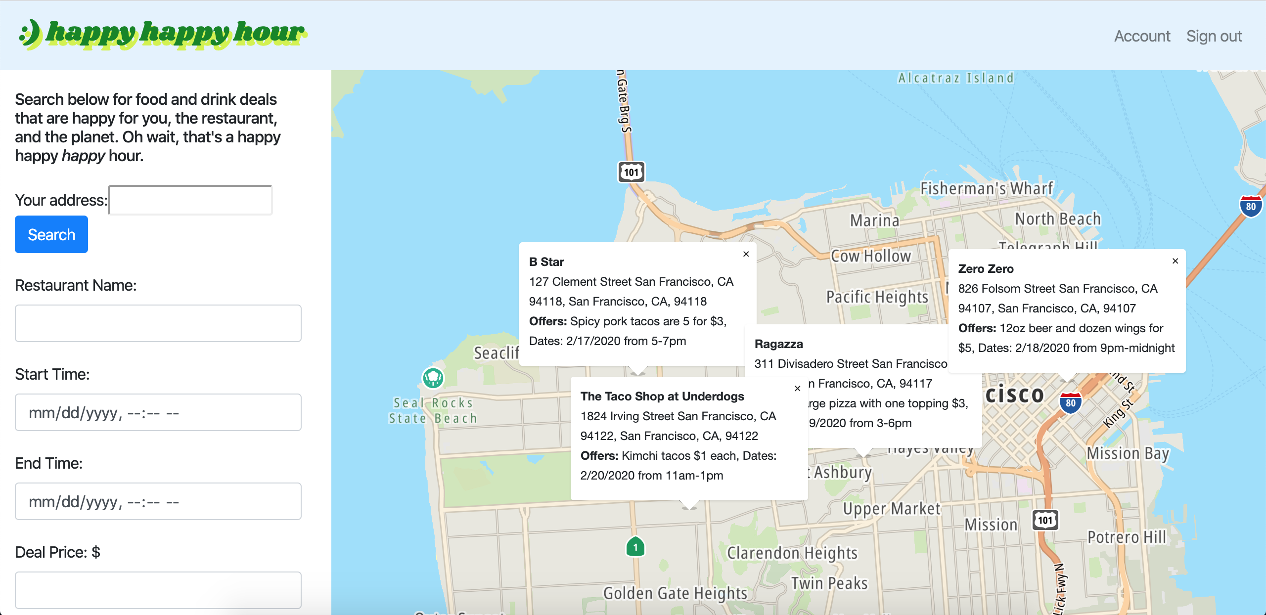Click the Fisherman's Wharf map label

pyautogui.click(x=987, y=188)
